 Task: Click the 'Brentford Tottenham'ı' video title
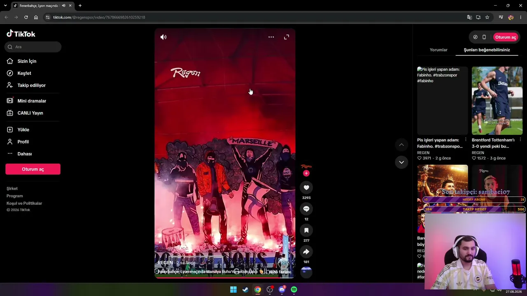(494, 143)
